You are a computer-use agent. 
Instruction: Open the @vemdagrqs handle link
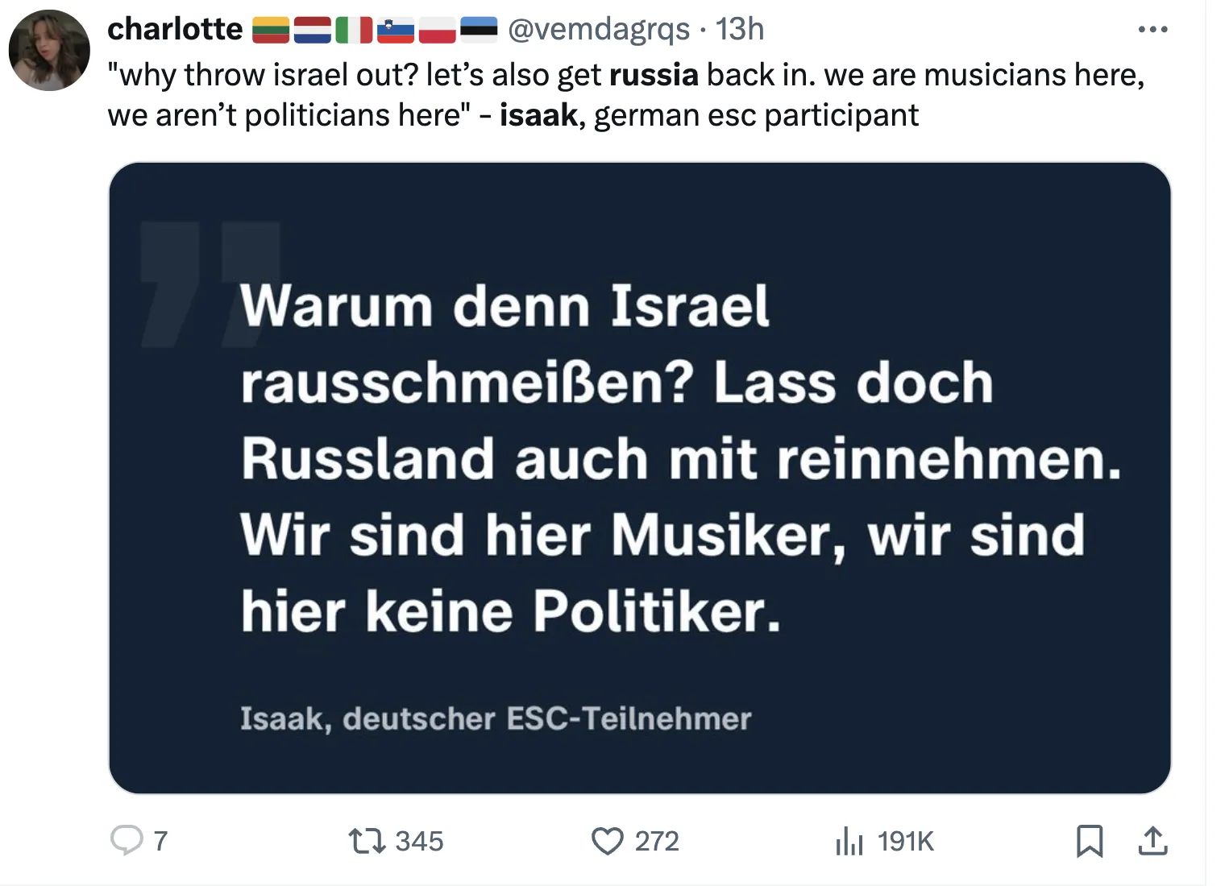point(598,29)
